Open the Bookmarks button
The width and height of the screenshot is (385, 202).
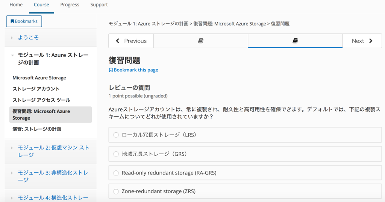[x=24, y=21]
